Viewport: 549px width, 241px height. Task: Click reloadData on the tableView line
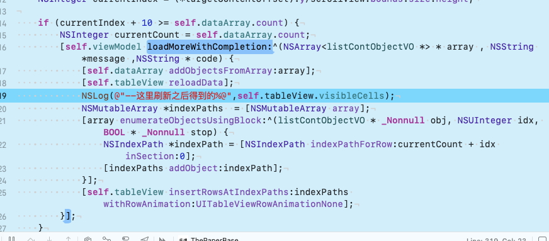[x=196, y=83]
